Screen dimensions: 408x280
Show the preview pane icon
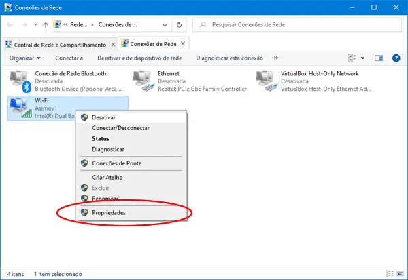pyautogui.click(x=379, y=58)
